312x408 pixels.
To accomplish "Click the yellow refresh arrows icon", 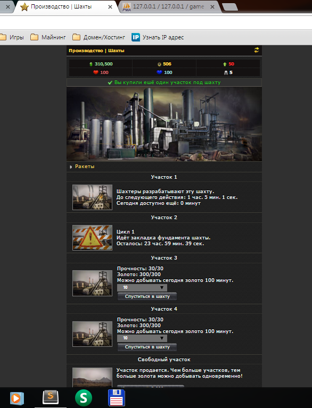I will tap(257, 50).
